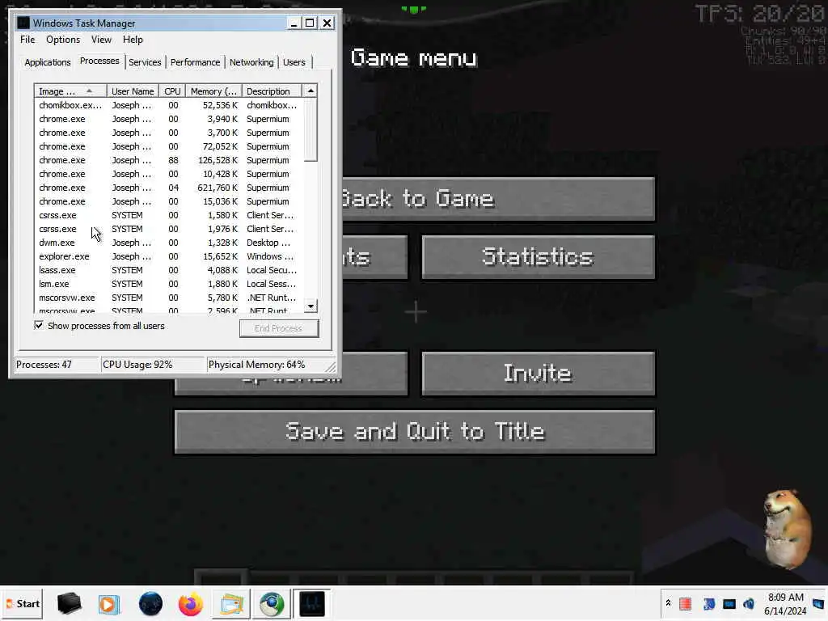Screen dimensions: 828x621
Task: Open Statistics in the game menu
Action: (x=539, y=257)
